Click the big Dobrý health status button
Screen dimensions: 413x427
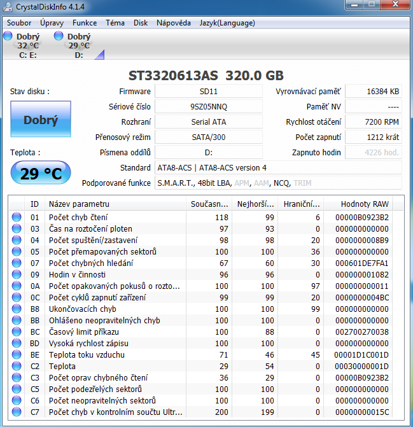tap(41, 119)
